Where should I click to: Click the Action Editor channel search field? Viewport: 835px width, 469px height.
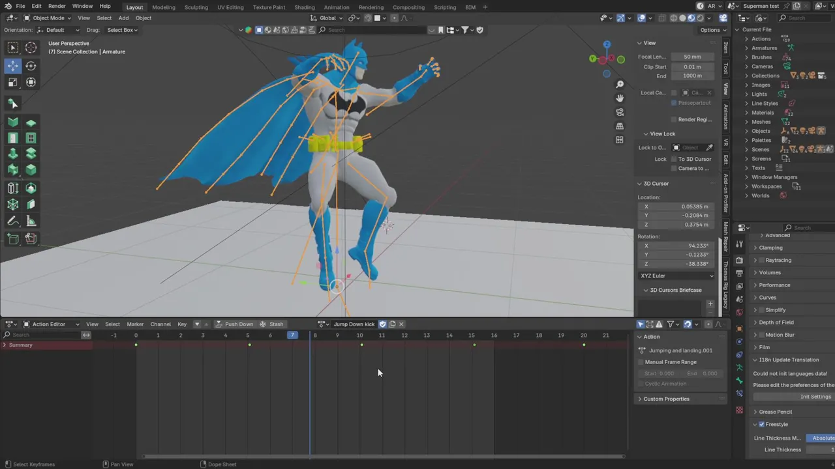pos(41,335)
